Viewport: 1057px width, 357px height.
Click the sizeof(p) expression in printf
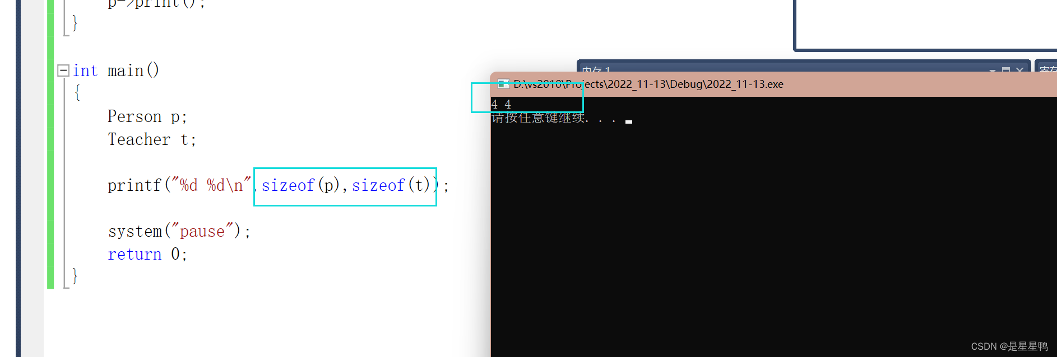300,185
